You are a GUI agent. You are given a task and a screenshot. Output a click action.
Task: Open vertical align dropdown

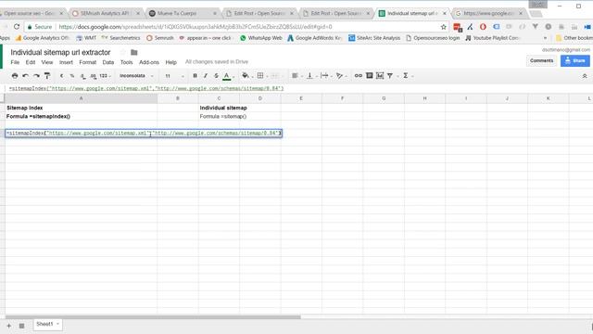pyautogui.click(x=311, y=76)
